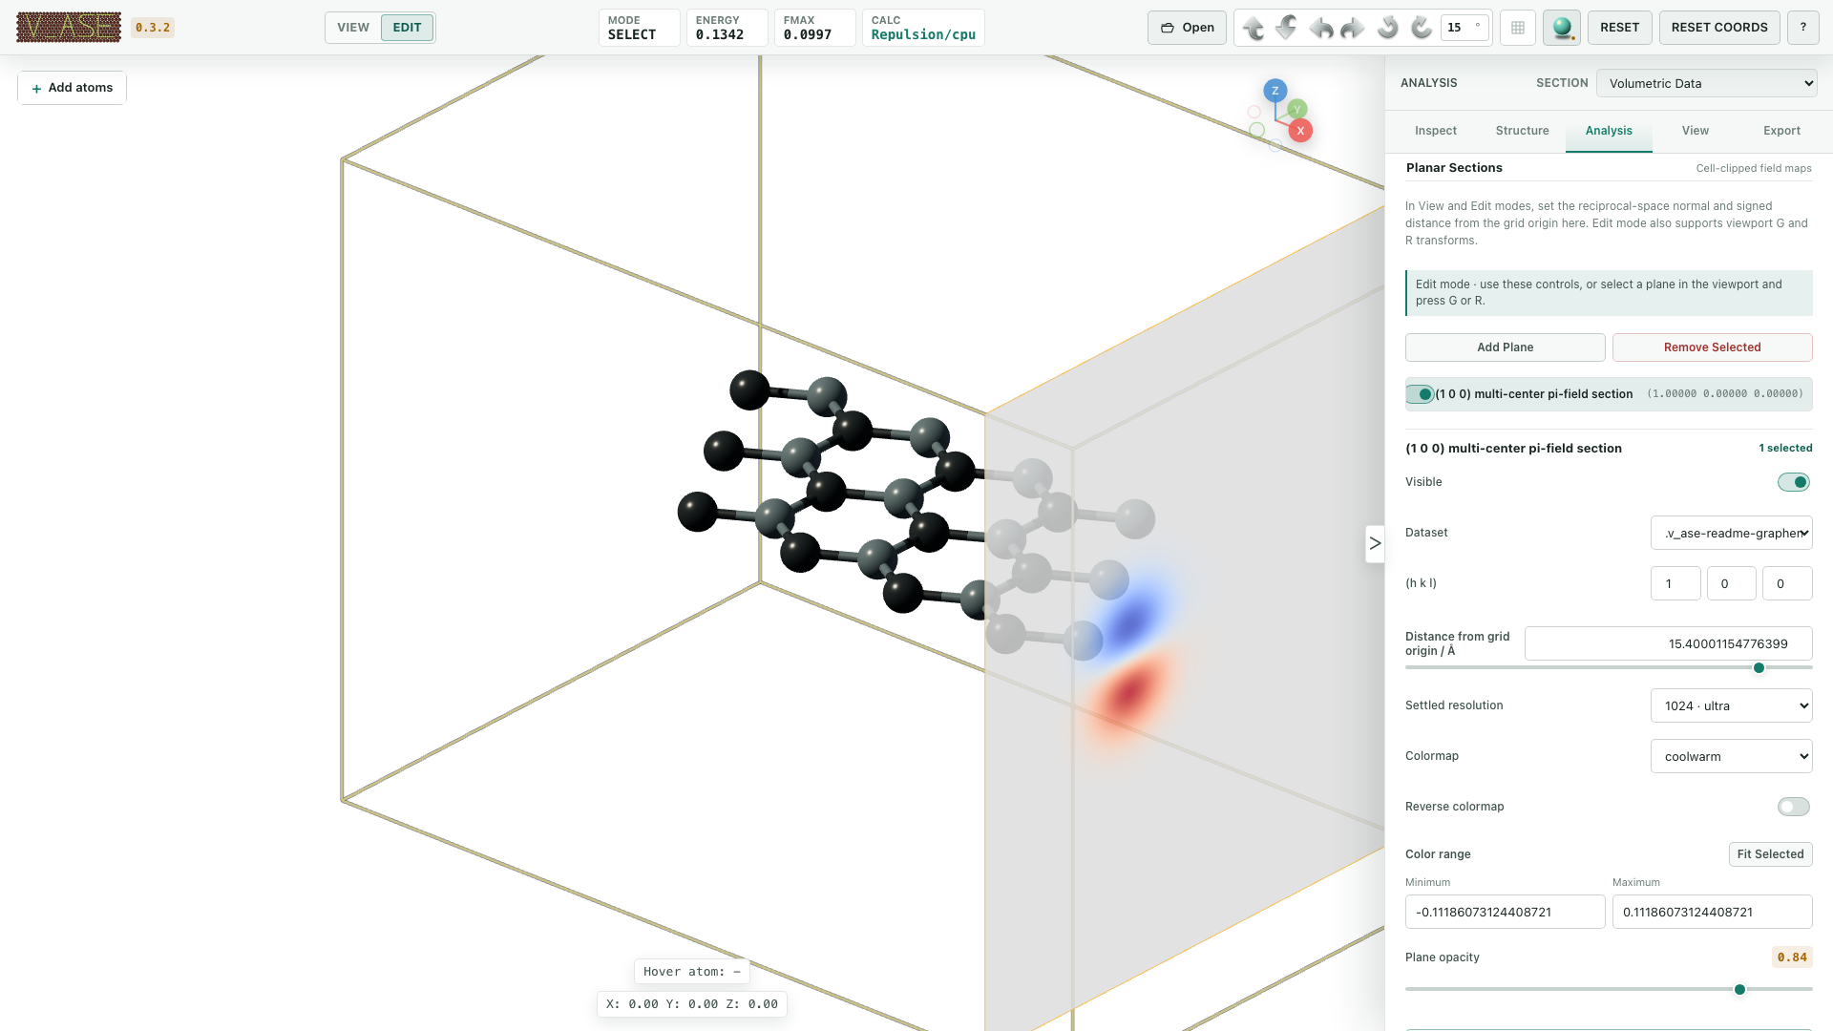This screenshot has width=1833, height=1031.
Task: Click the red X axis gizmo handle
Action: point(1300,131)
